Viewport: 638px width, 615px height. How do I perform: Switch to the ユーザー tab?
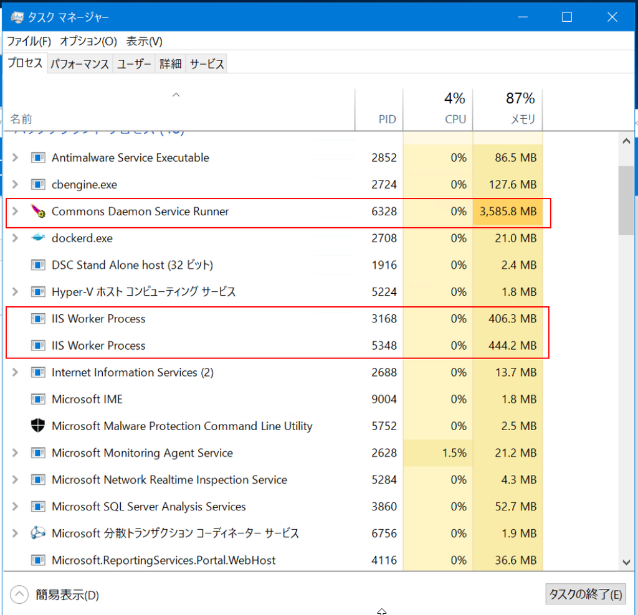tap(134, 64)
